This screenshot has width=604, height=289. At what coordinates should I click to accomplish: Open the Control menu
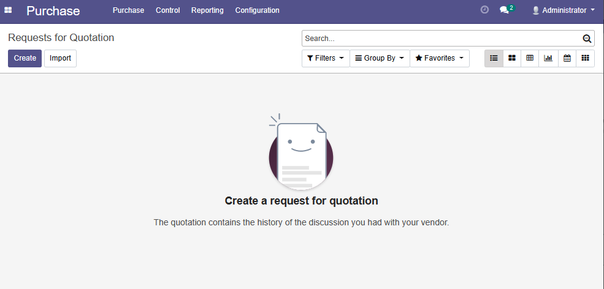[x=167, y=10]
